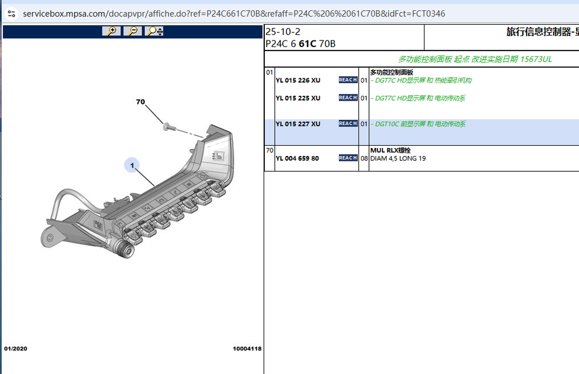Open site information icon in address bar
The image size is (579, 374).
point(11,13)
